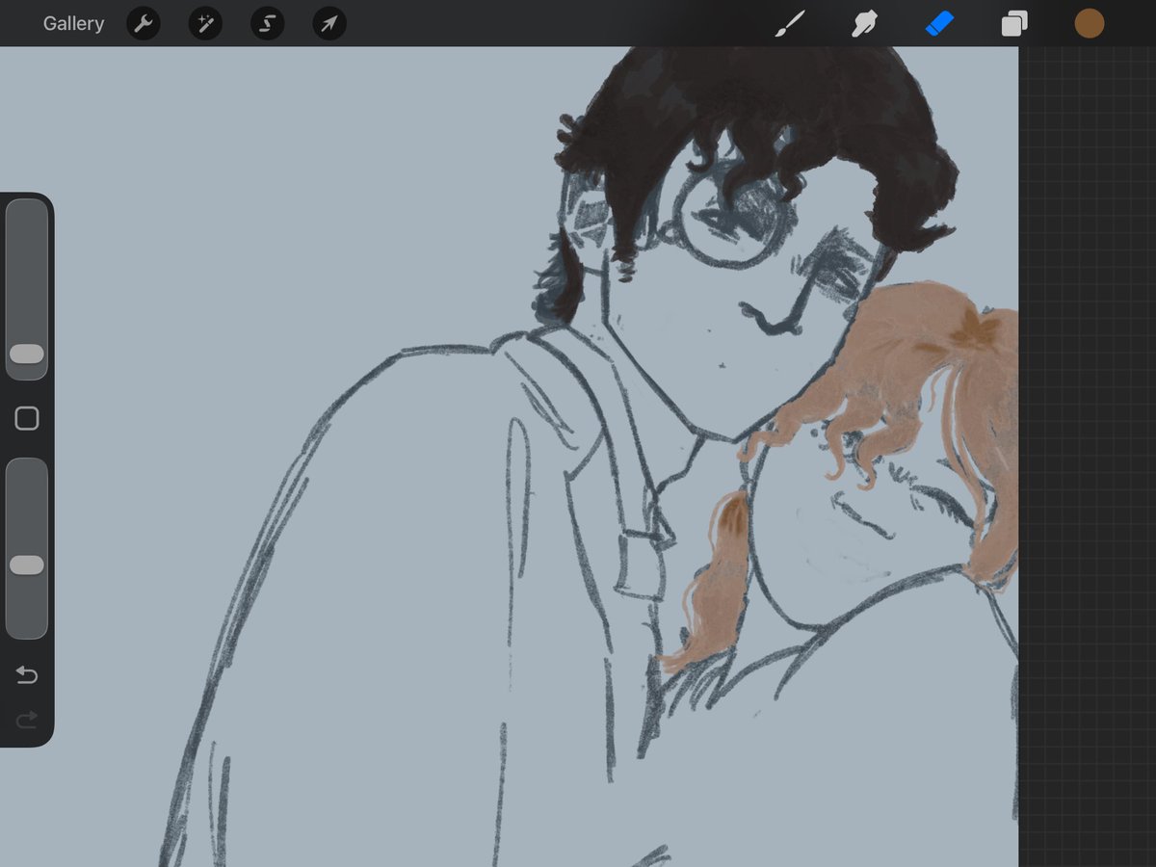
Task: Open the Gallery view
Action: (x=73, y=23)
